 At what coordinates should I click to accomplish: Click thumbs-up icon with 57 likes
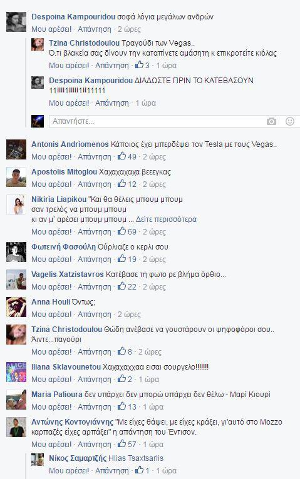tap(122, 444)
